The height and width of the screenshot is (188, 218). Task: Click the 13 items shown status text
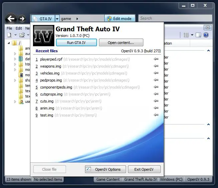click(x=18, y=179)
